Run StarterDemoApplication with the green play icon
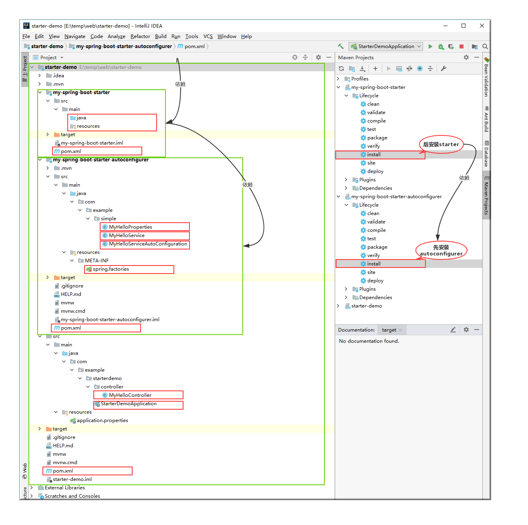 pyautogui.click(x=430, y=46)
